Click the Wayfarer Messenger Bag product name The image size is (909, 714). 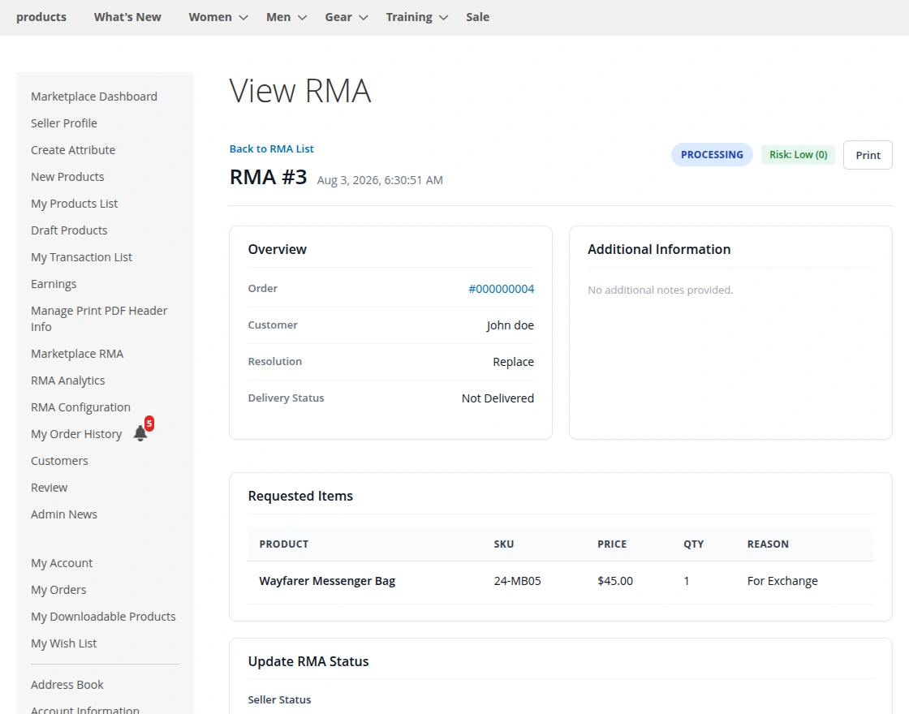[327, 581]
